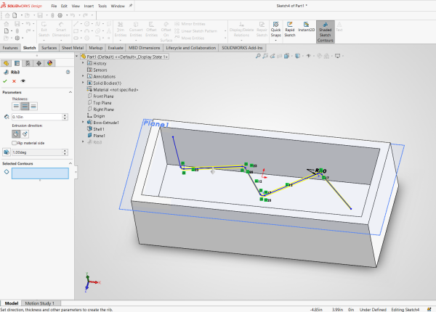The width and height of the screenshot is (436, 312).
Task: Collapse the Parameters section
Action: click(x=70, y=92)
